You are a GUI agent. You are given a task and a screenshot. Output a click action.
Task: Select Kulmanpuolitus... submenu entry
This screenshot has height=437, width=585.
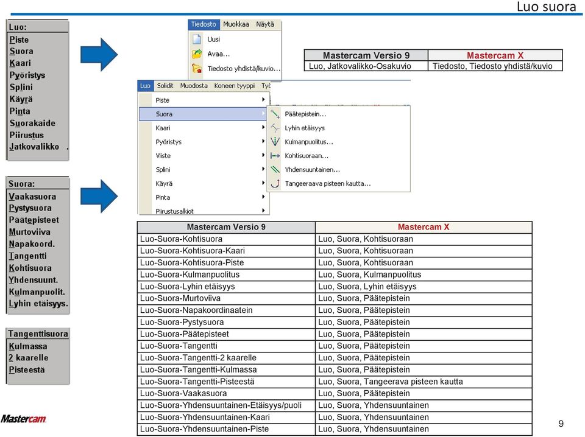pos(309,142)
